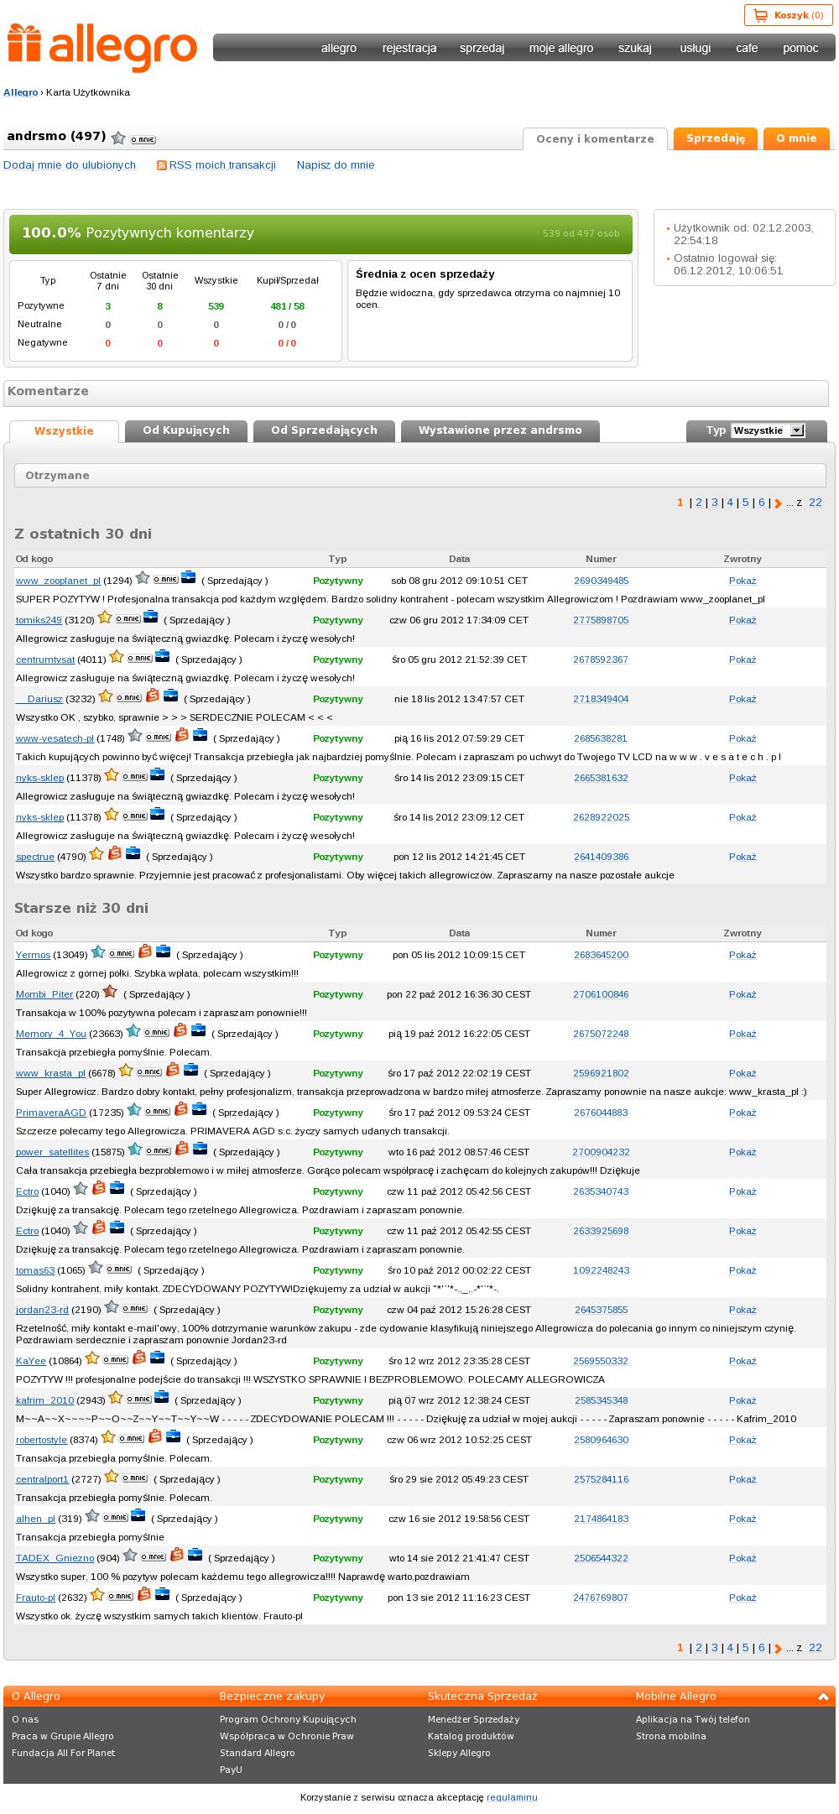Screen dimensions: 839x1814
Task: Click the briefcase icon next to www_krasta_pl
Action: 191,1070
